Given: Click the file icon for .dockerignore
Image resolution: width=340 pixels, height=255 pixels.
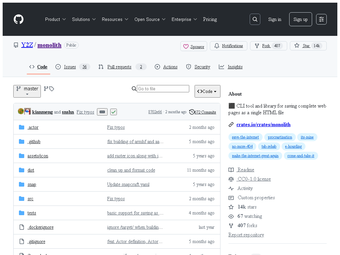Looking at the screenshot, I should tap(22, 227).
